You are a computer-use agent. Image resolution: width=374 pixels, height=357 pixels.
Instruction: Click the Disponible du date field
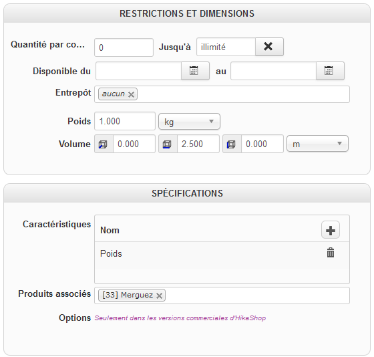[x=139, y=71]
